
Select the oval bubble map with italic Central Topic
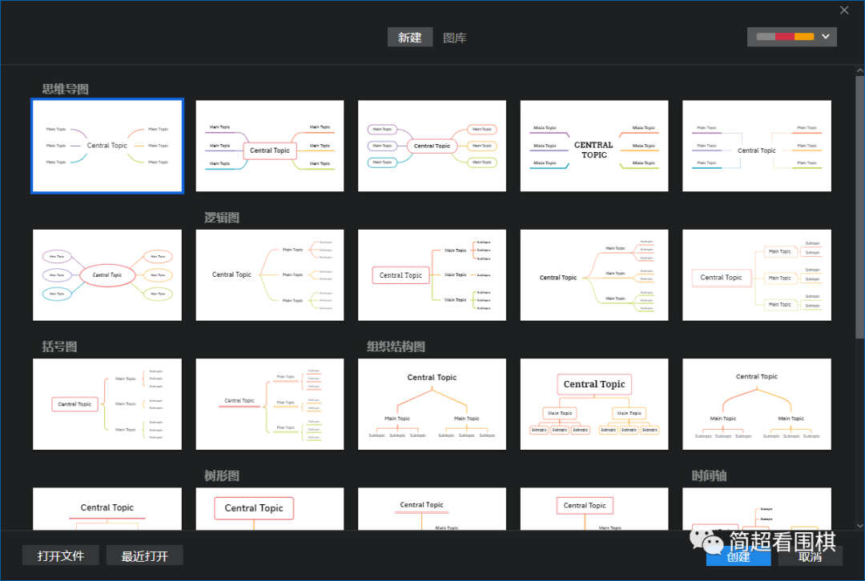coord(107,275)
